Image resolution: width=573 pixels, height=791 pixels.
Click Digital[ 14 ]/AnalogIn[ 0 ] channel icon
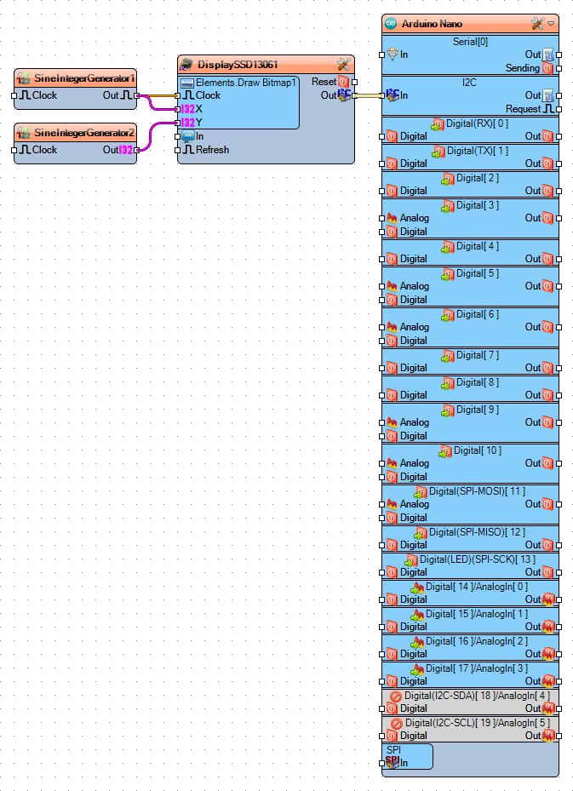click(x=417, y=588)
